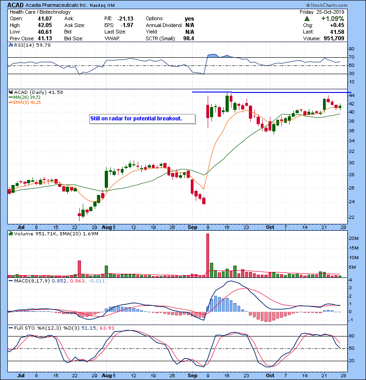
Task: Select the ACAD ticker symbol in the title
Action: point(16,5)
